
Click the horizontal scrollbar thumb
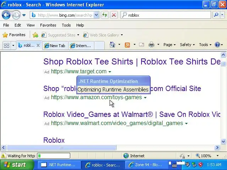tap(62, 147)
